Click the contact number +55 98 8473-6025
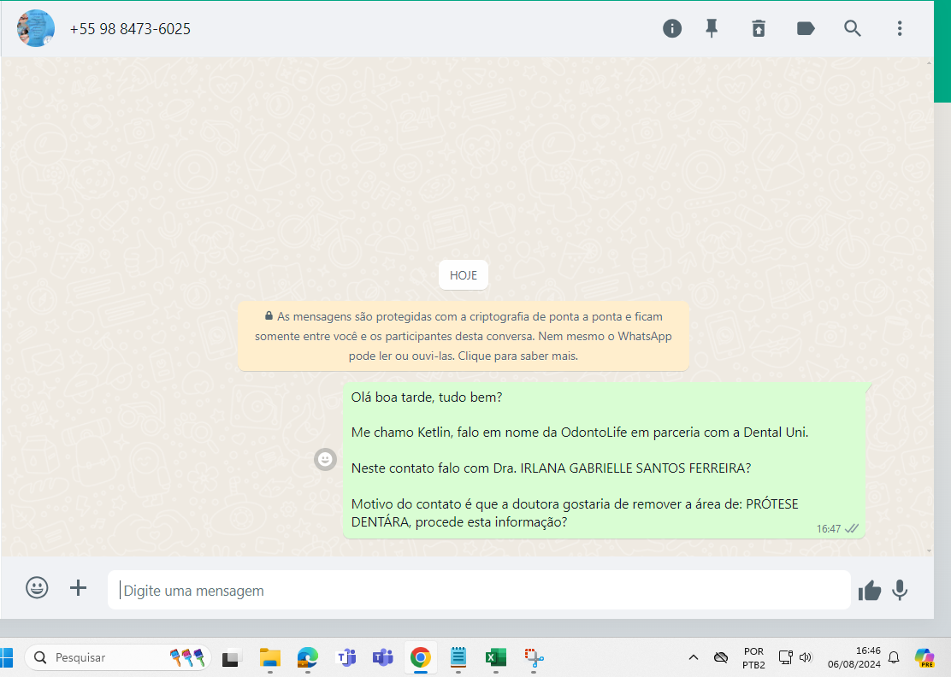 130,29
